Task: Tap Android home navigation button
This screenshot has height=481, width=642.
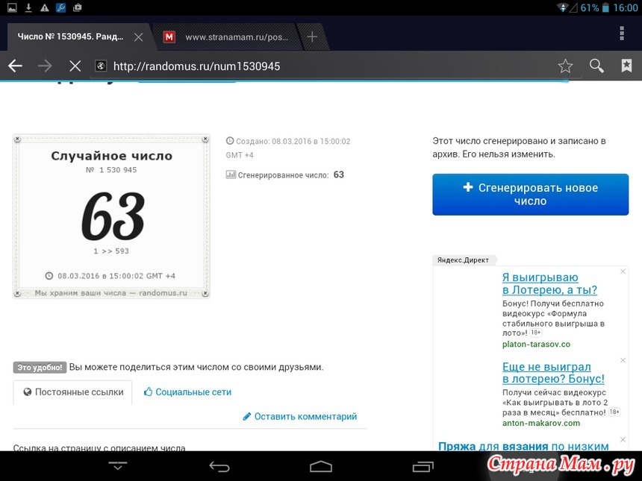Action: click(321, 466)
